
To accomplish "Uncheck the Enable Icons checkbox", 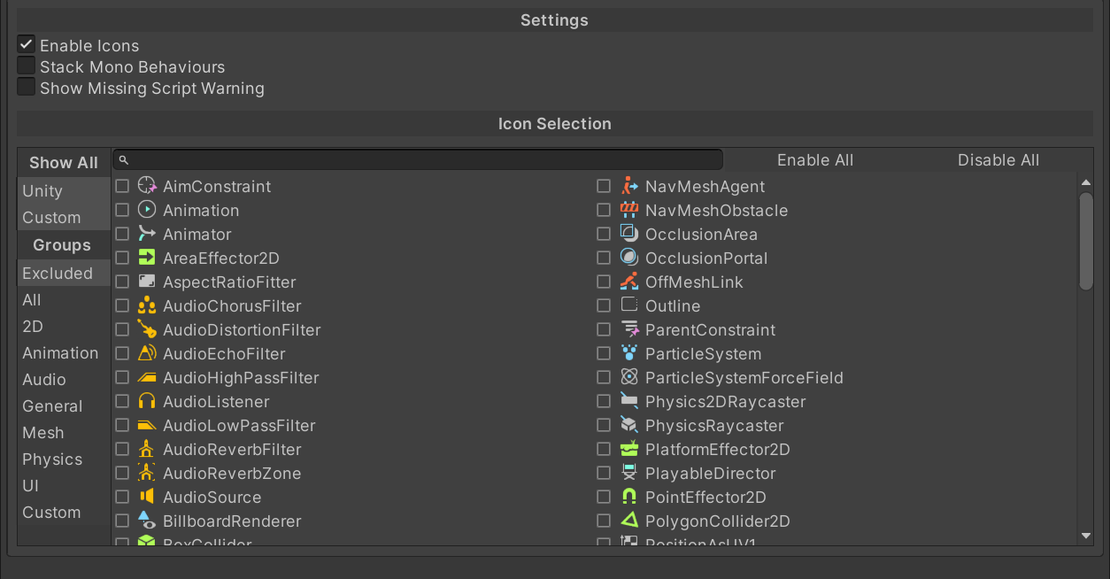I will [27, 45].
